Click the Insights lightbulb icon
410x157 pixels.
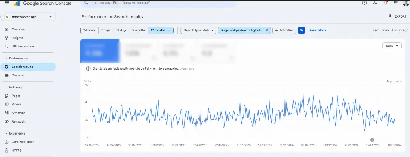point(7,38)
